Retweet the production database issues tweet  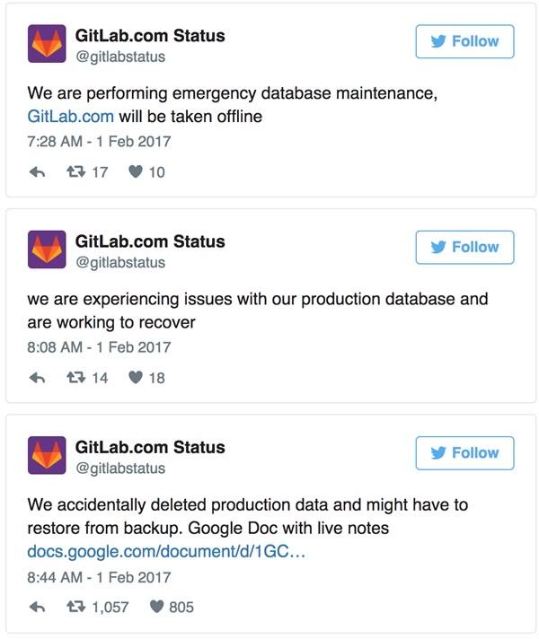point(76,378)
